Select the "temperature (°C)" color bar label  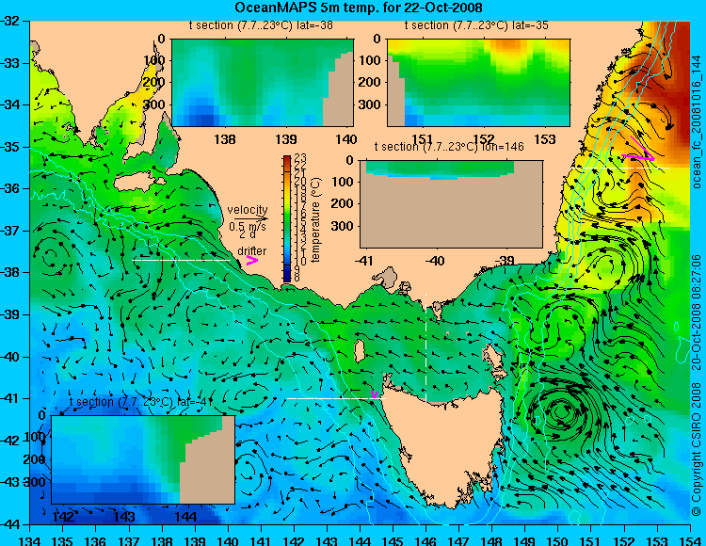tap(315, 219)
